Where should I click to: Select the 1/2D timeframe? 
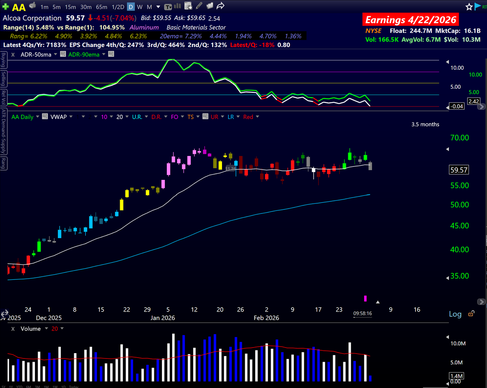(x=118, y=7)
